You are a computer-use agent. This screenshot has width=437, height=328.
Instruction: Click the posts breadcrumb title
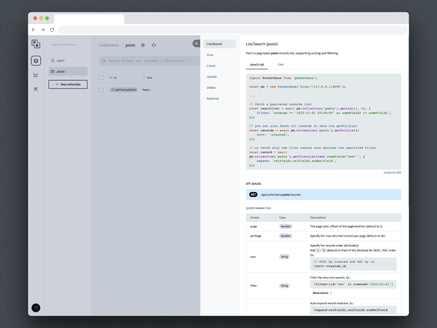tap(130, 45)
